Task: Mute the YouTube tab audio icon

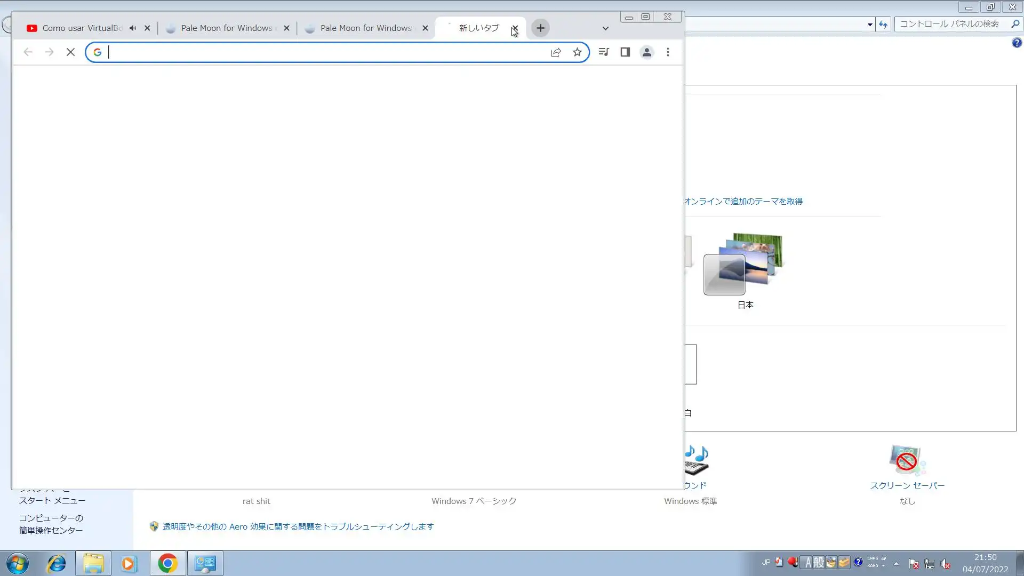Action: click(133, 28)
